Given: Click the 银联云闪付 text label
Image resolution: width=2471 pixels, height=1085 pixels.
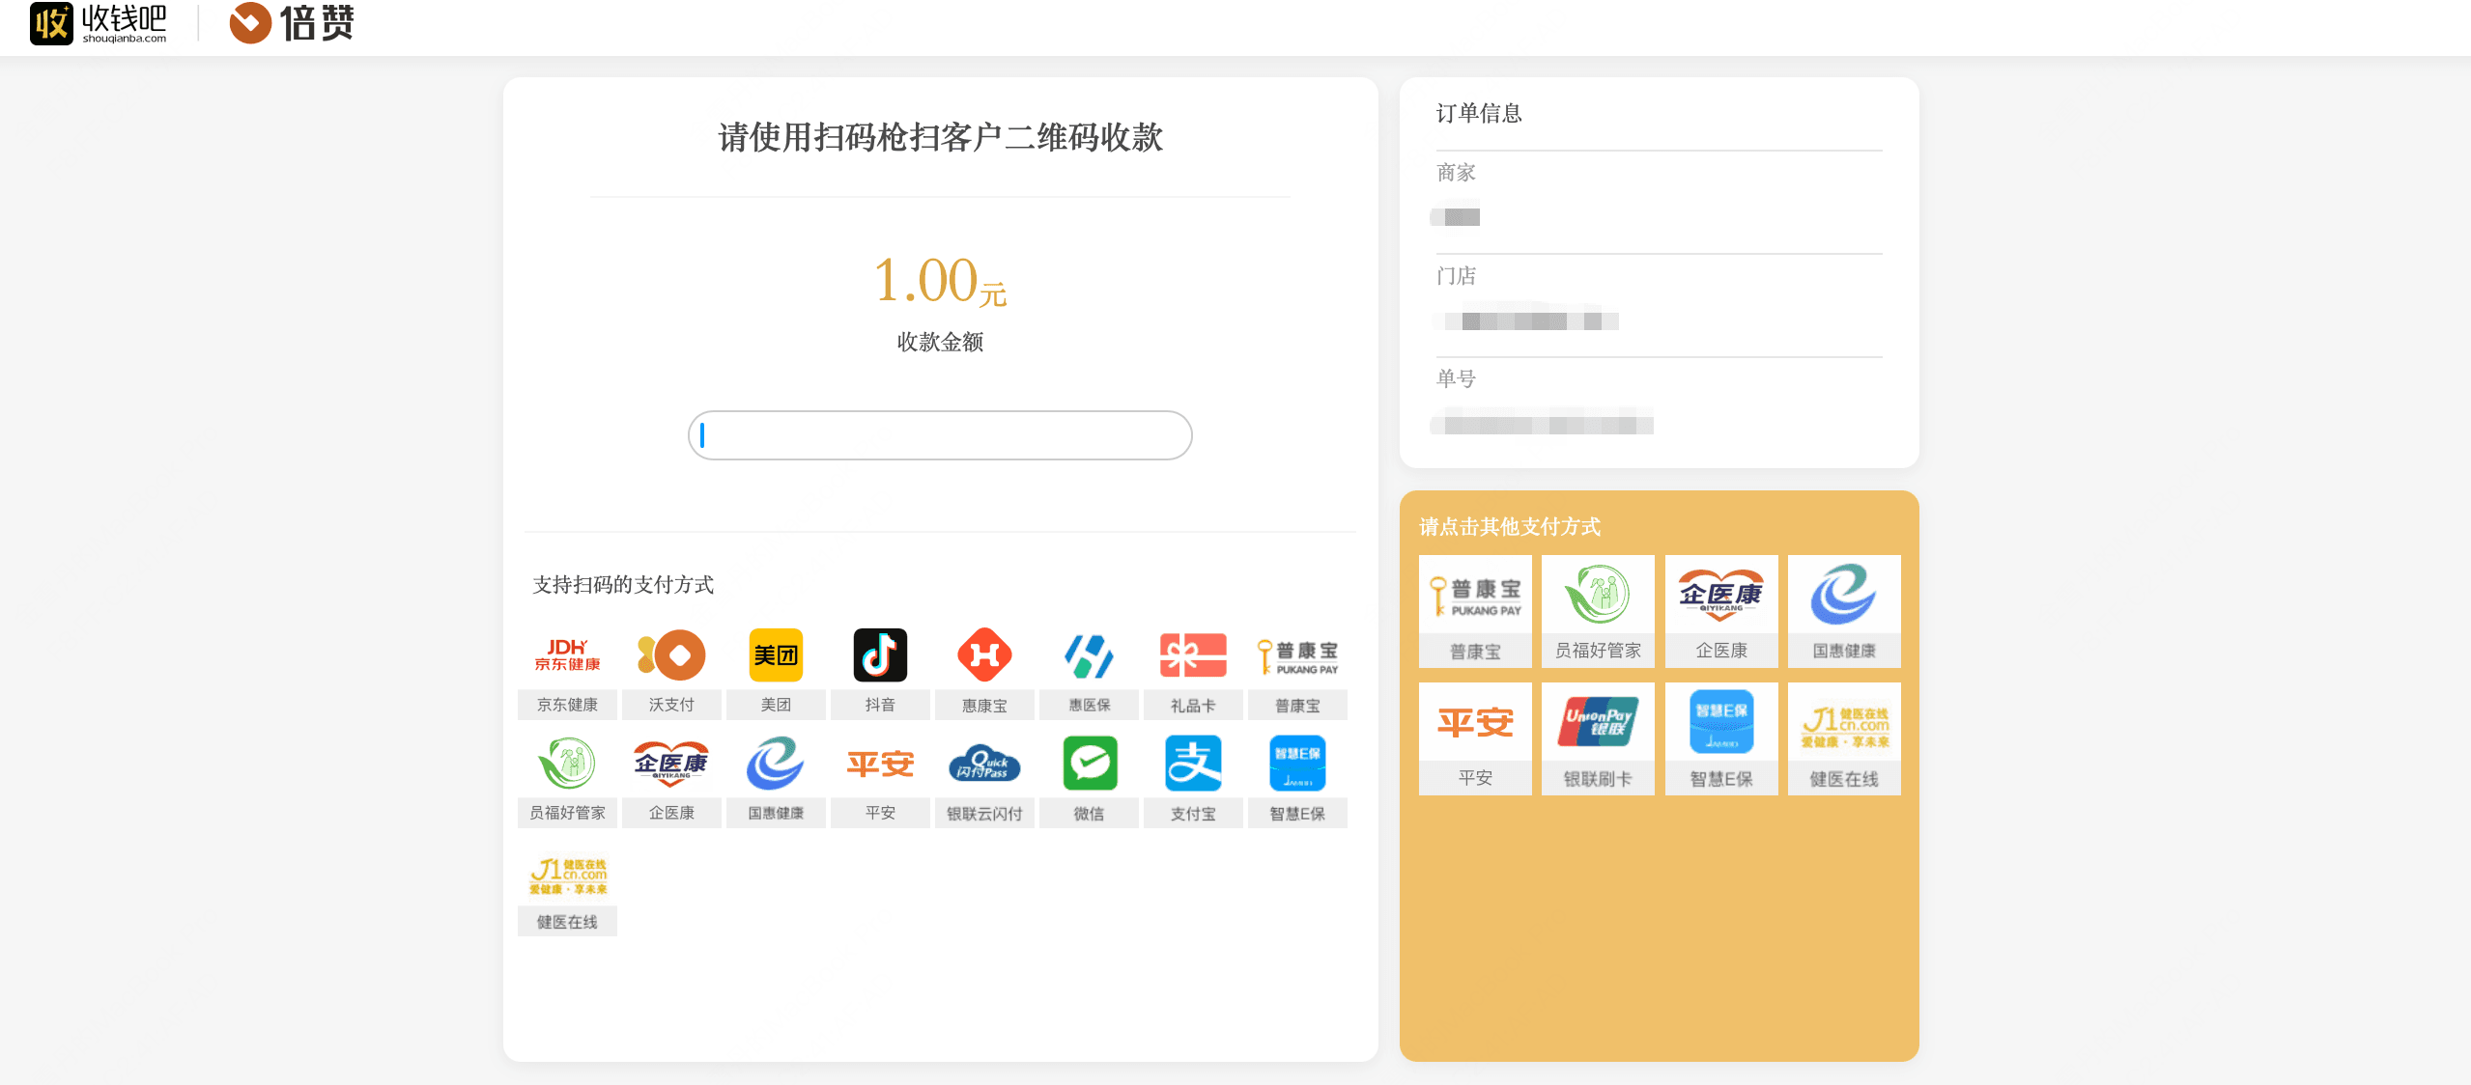Looking at the screenshot, I should click(984, 814).
